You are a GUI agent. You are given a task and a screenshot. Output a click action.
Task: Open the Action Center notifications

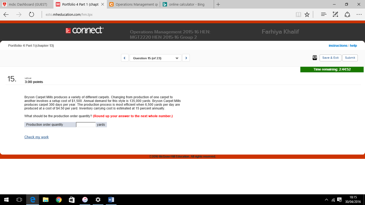[340, 200]
